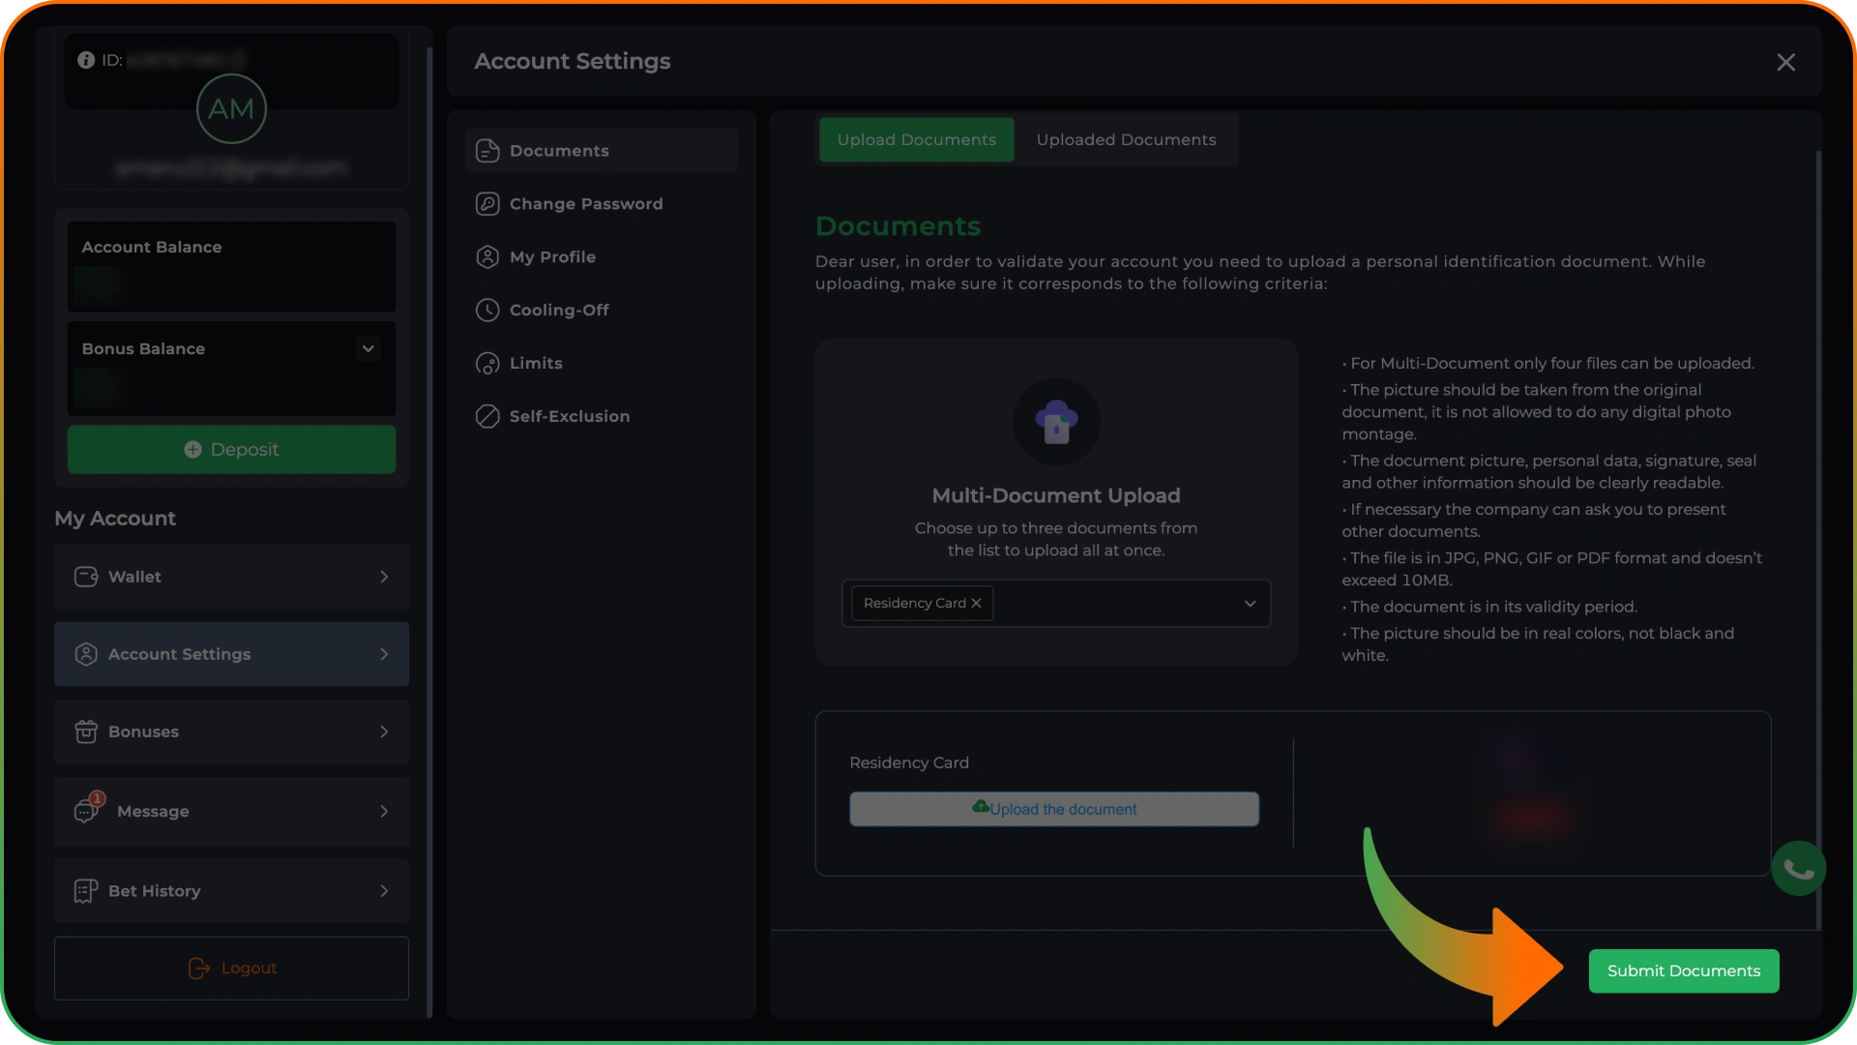Click the Change Password key icon
This screenshot has width=1857, height=1045.
(x=487, y=204)
